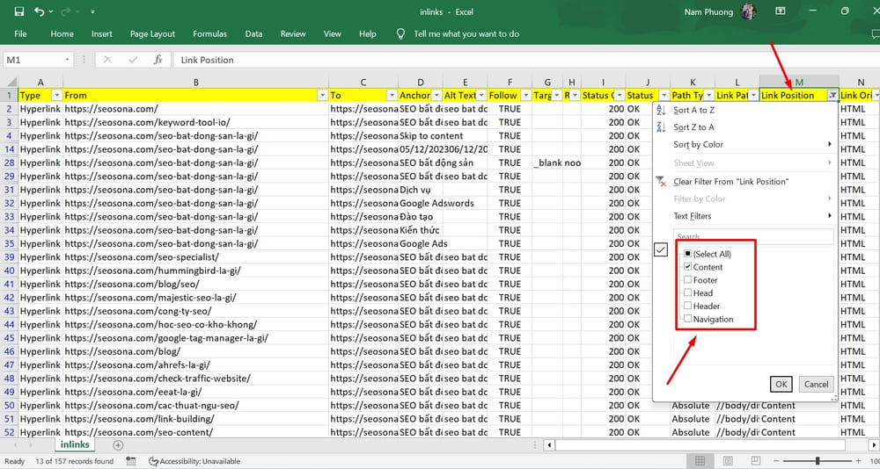This screenshot has width=880, height=469.
Task: Click the filter menu Search box
Action: tap(754, 236)
